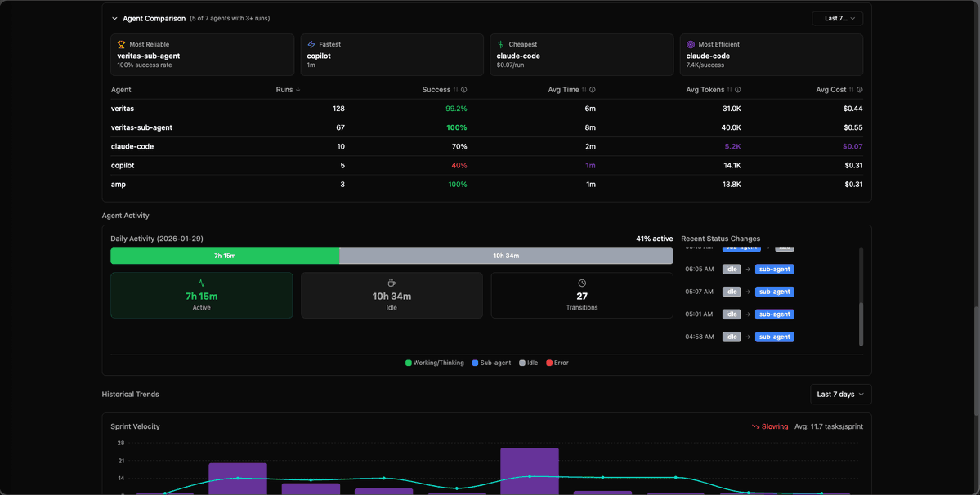Viewport: 980px width, 495px height.
Task: Toggle the Error legend entry
Action: pyautogui.click(x=557, y=363)
